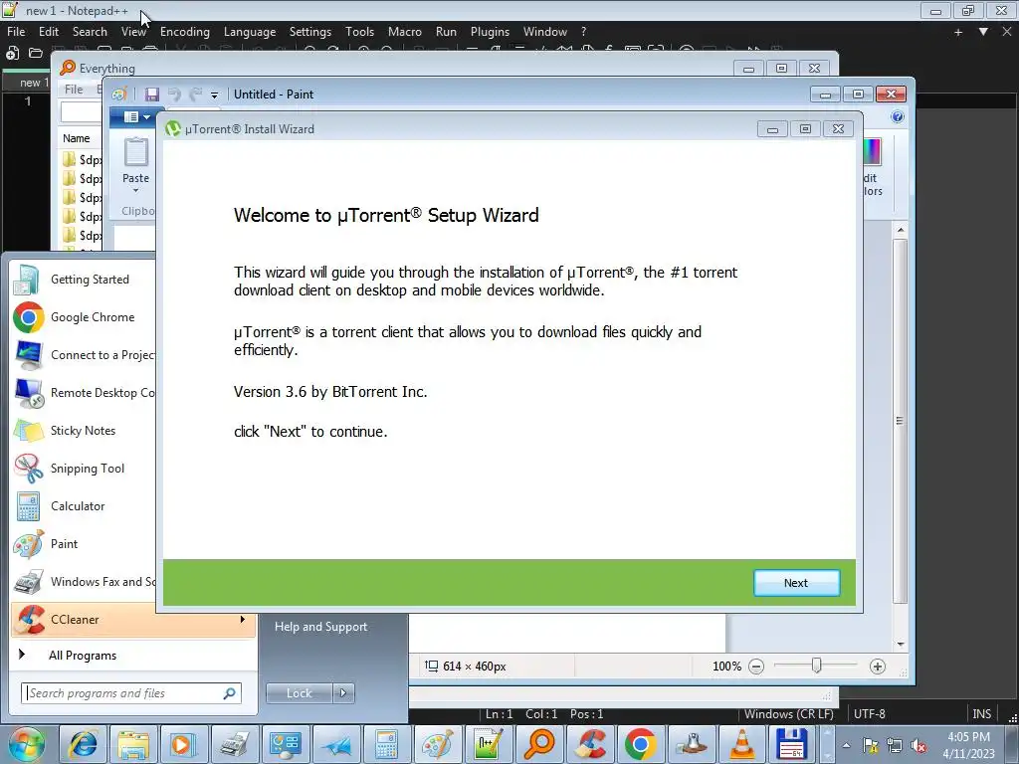
Task: Open the Notepad++ tab list dropdown triangle
Action: click(x=983, y=31)
